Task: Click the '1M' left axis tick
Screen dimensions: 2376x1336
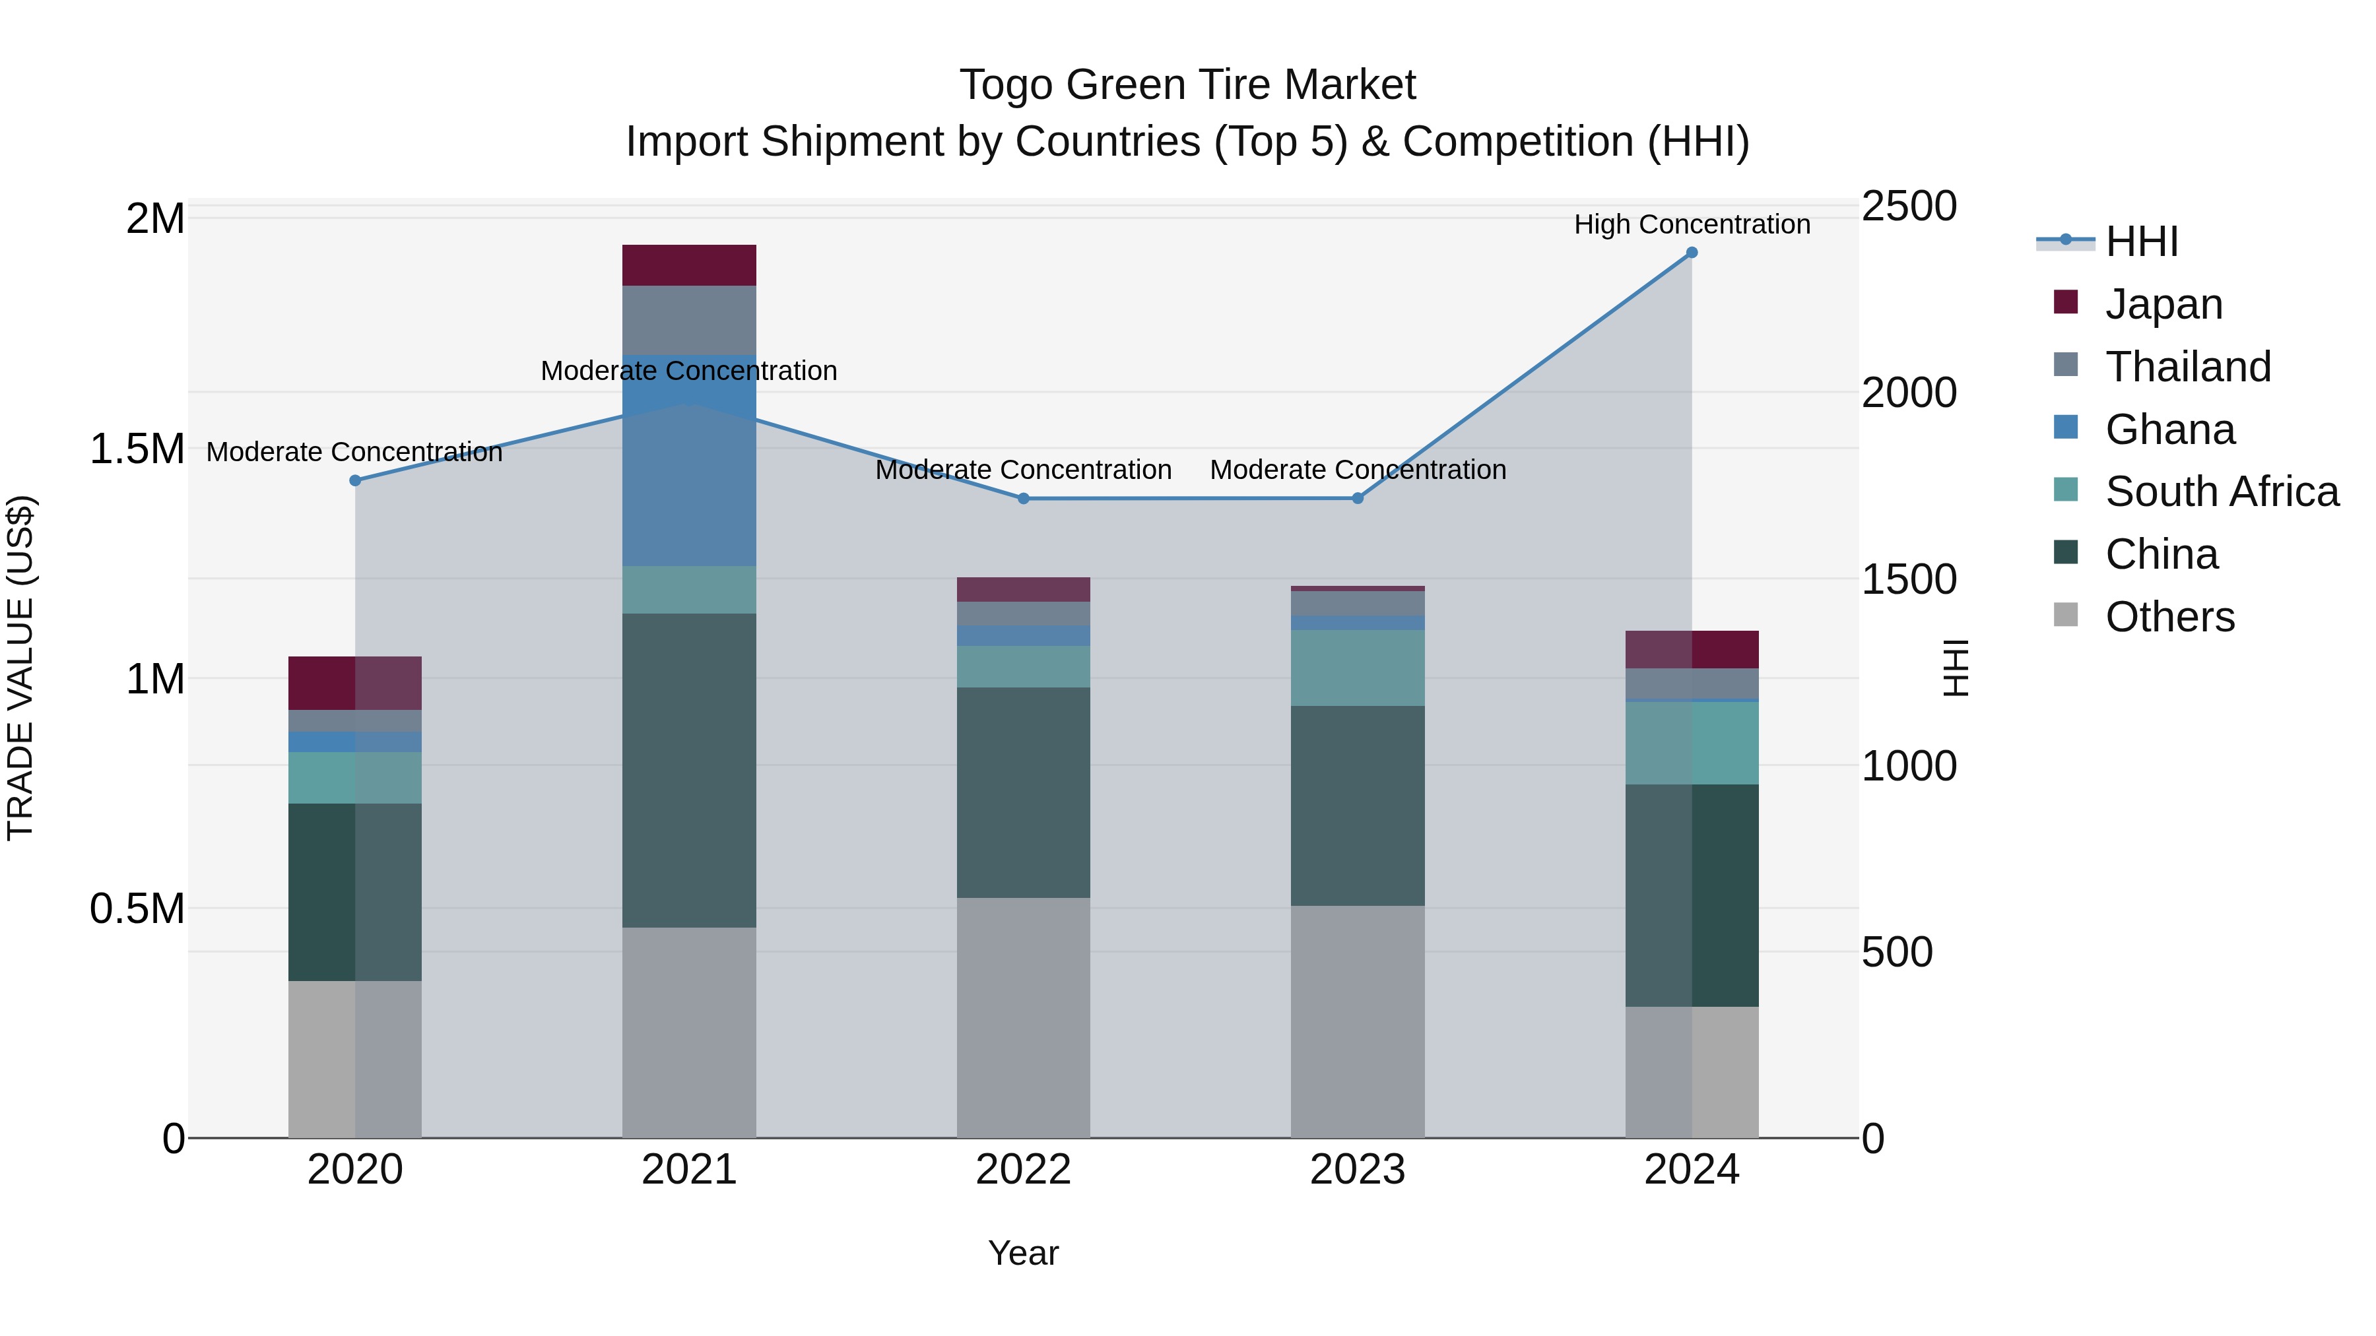Action: (x=156, y=679)
